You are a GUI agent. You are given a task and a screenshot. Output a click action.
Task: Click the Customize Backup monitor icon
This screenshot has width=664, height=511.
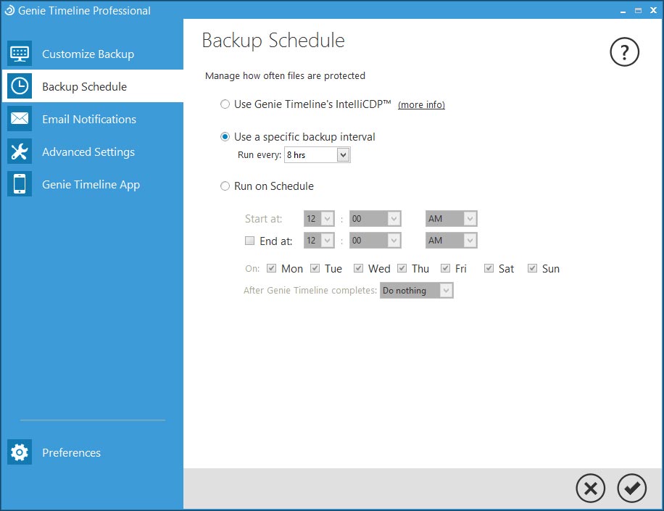click(x=20, y=54)
